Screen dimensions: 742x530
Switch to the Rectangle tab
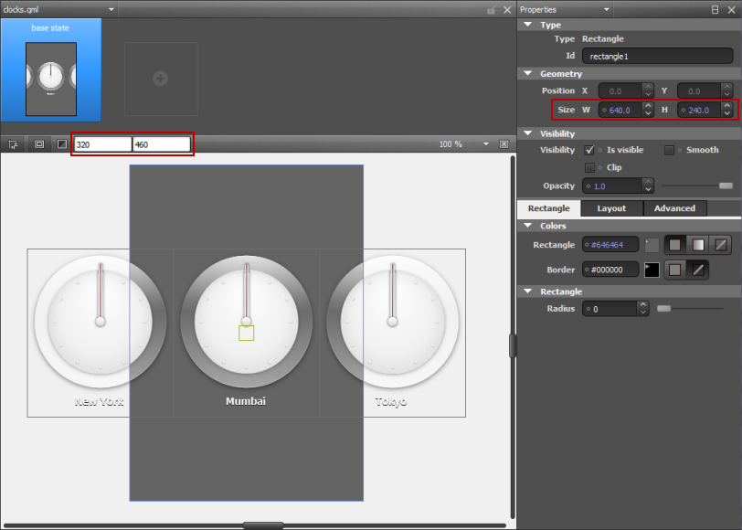549,208
